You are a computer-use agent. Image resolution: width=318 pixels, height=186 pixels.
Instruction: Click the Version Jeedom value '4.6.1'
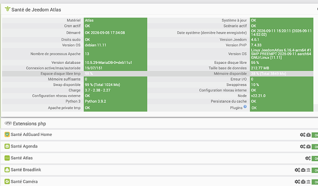tap(255, 39)
